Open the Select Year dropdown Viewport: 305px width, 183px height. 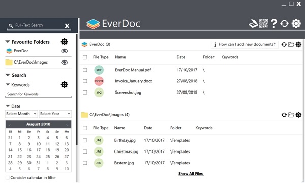[55, 114]
